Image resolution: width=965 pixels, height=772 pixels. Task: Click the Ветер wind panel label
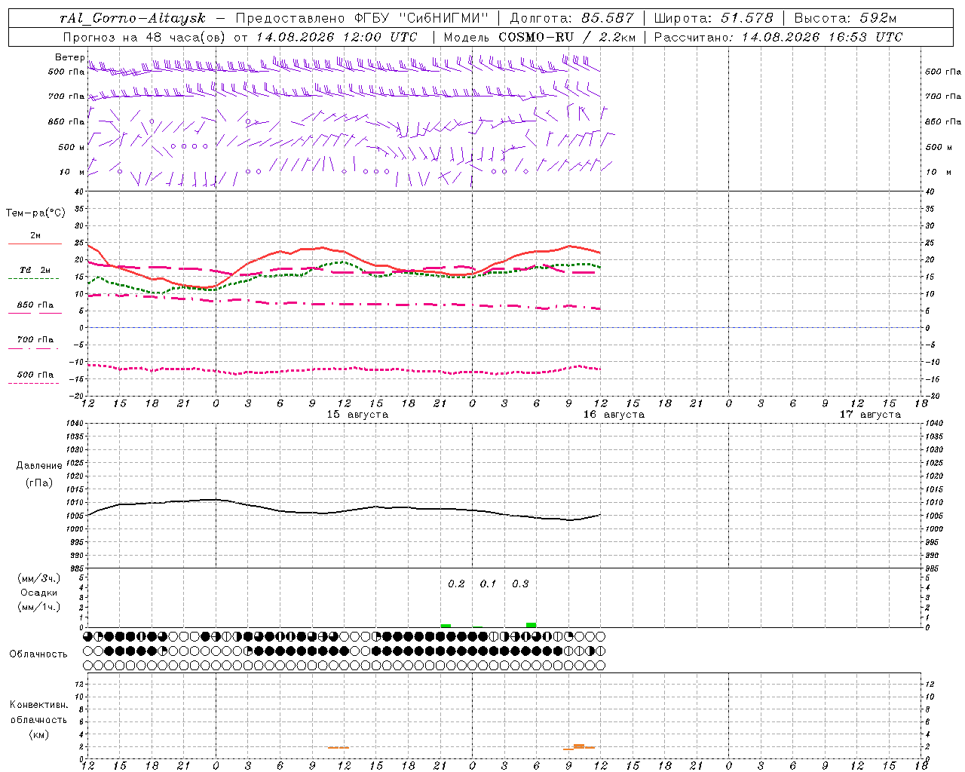pos(69,57)
